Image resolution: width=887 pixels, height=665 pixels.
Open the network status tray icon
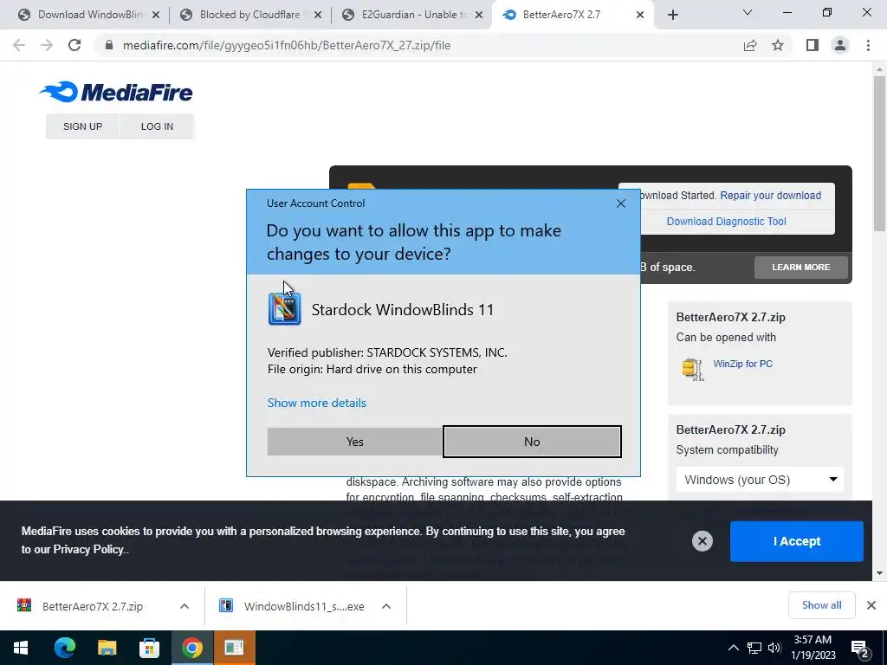click(x=754, y=648)
